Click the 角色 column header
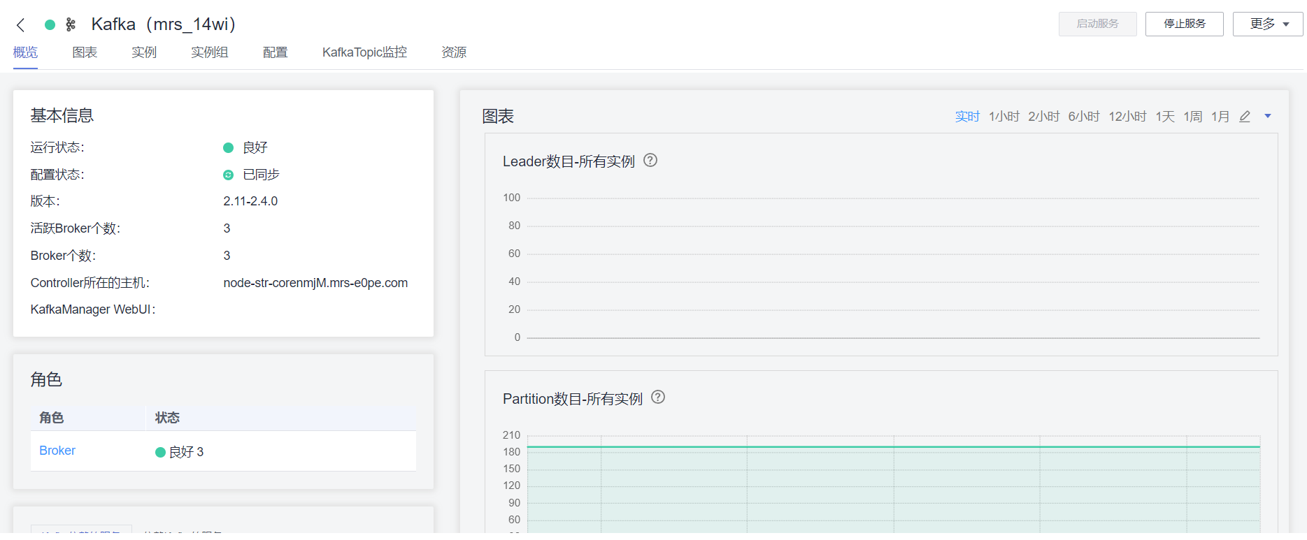 pos(51,418)
